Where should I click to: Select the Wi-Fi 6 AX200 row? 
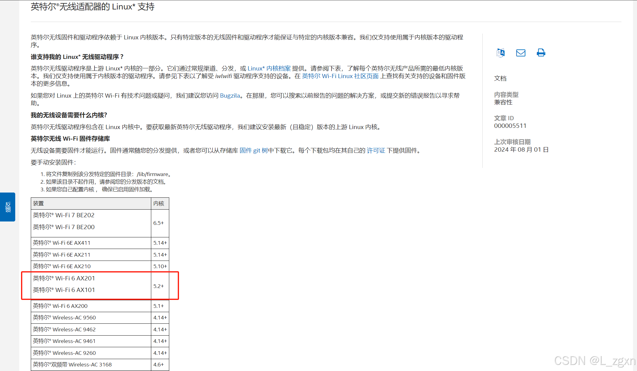pyautogui.click(x=60, y=306)
